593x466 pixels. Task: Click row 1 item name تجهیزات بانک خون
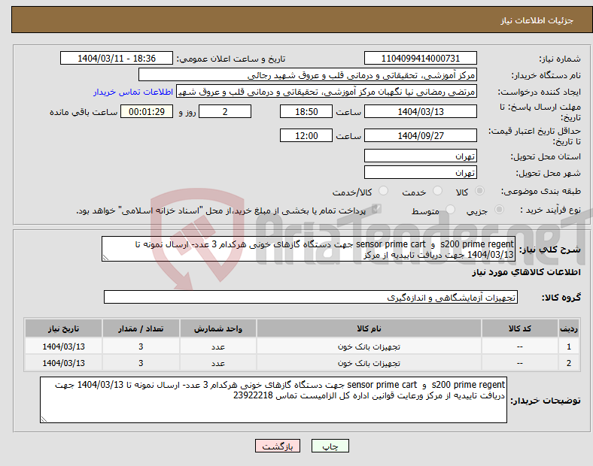tap(369, 346)
